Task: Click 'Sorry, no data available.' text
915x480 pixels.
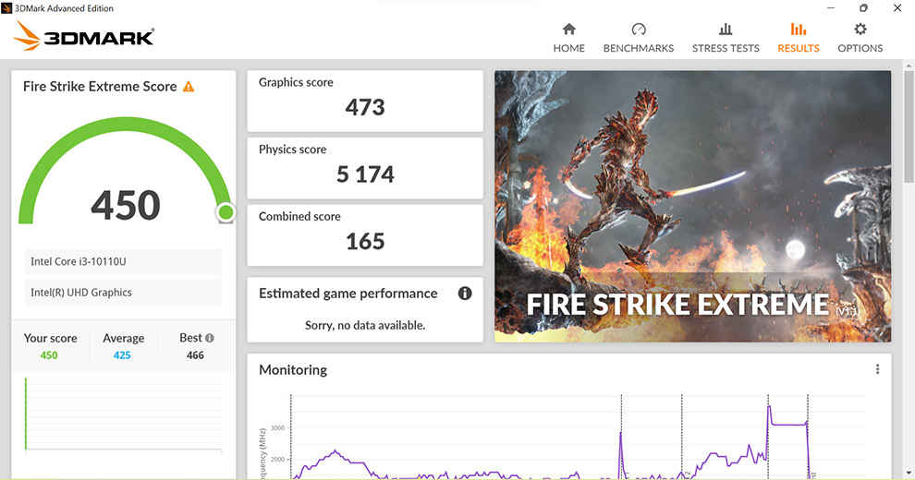Action: (365, 326)
